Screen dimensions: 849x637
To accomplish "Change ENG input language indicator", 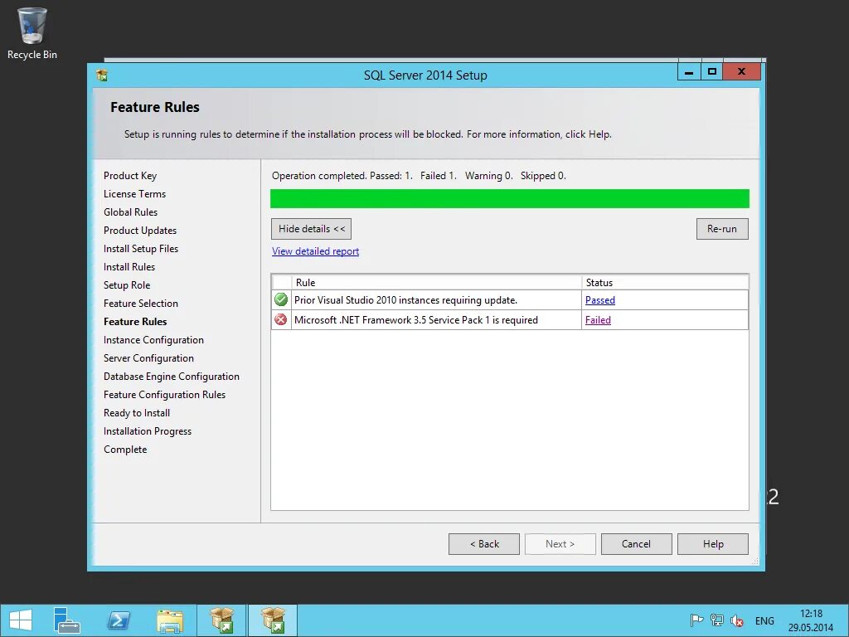I will coord(764,620).
